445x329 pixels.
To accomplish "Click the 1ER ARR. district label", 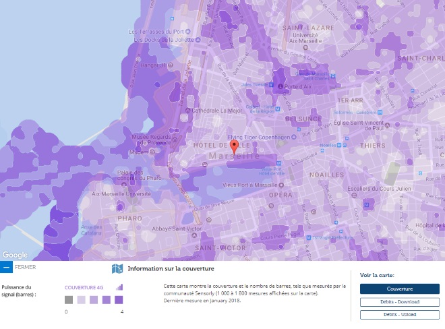I will click(351, 100).
